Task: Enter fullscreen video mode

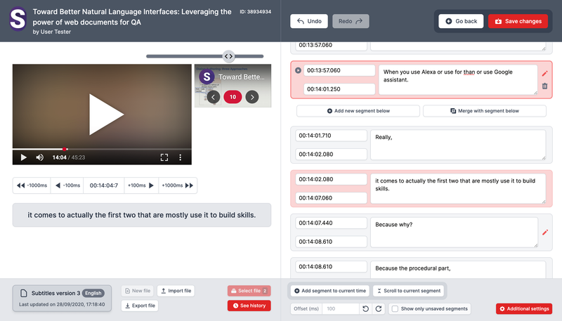Action: tap(164, 157)
